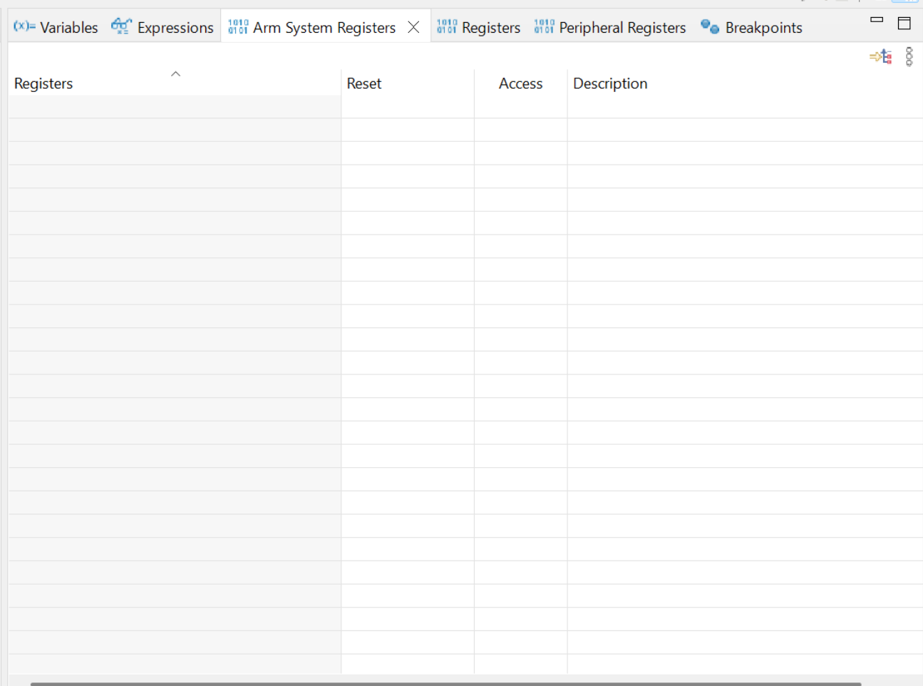Image resolution: width=923 pixels, height=686 pixels.
Task: Open the Breakpoints tab
Action: pyautogui.click(x=751, y=27)
